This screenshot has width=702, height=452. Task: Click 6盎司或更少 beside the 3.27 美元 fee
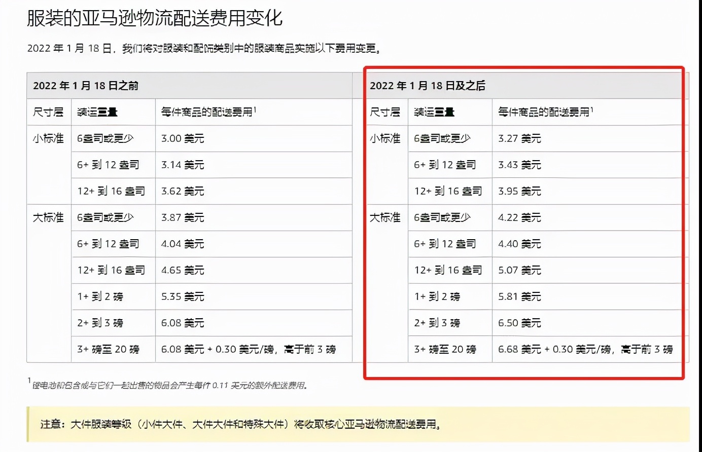(442, 138)
